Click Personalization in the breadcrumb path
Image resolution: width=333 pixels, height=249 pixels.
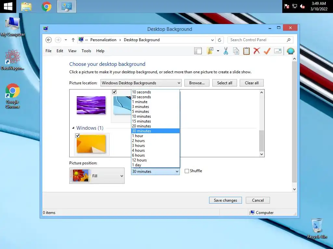tap(103, 40)
